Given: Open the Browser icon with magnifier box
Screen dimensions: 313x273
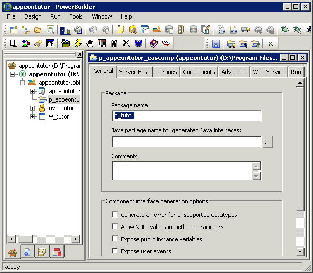Looking at the screenshot, I should [133, 30].
